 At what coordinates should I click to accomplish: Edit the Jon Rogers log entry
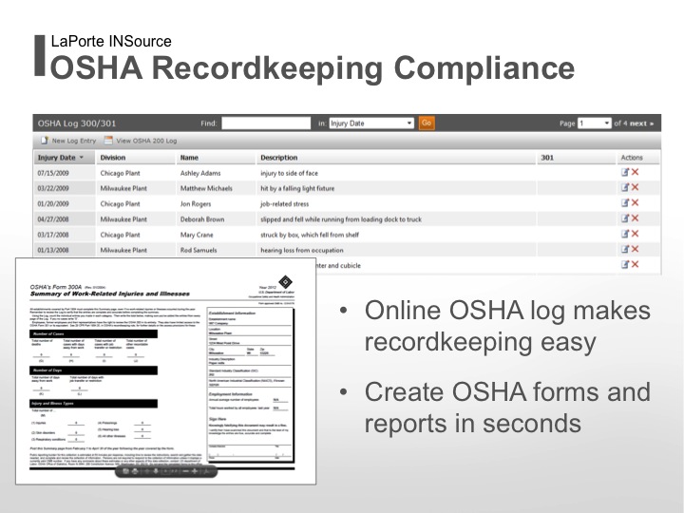(625, 203)
